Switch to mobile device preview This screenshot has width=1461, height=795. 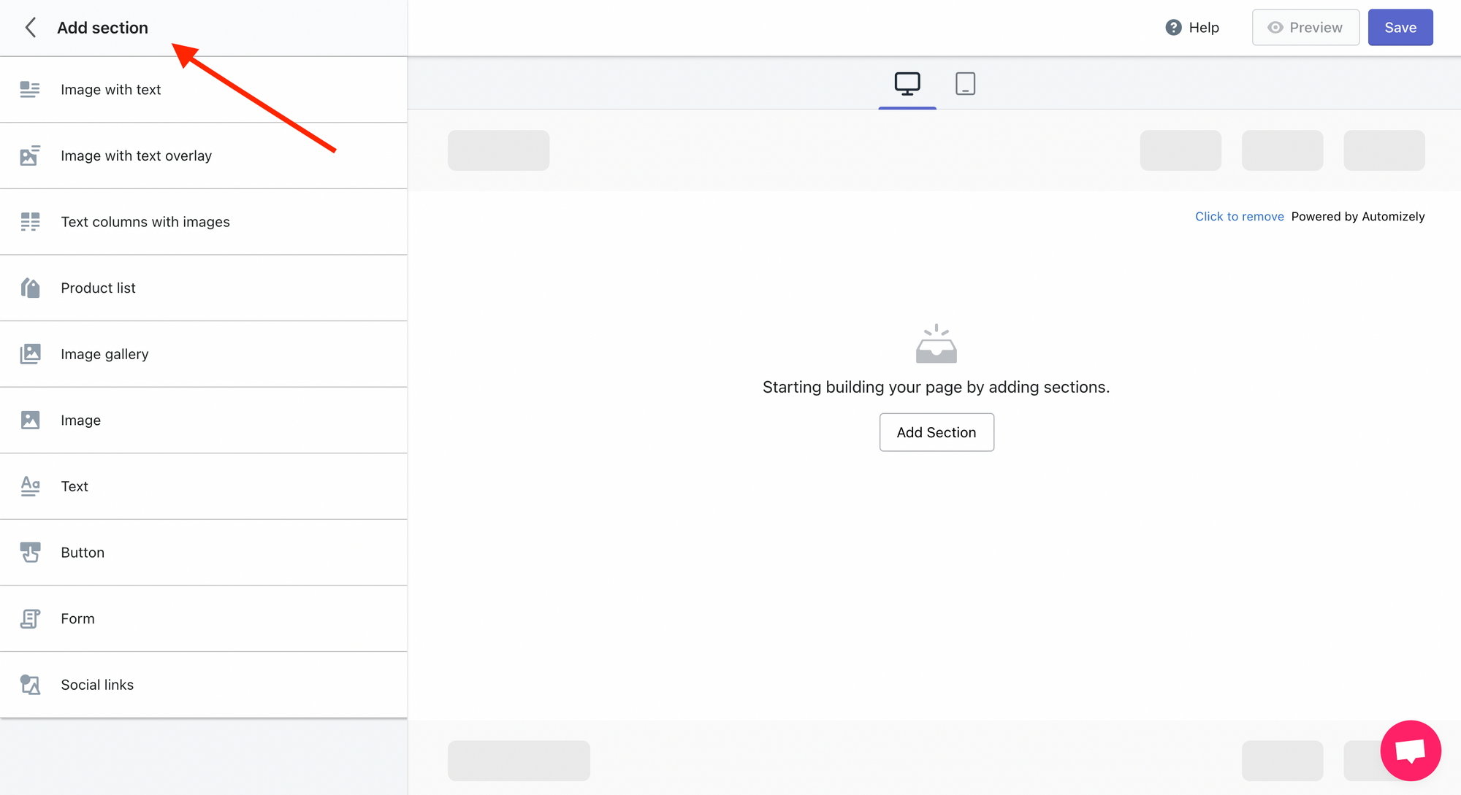coord(965,84)
